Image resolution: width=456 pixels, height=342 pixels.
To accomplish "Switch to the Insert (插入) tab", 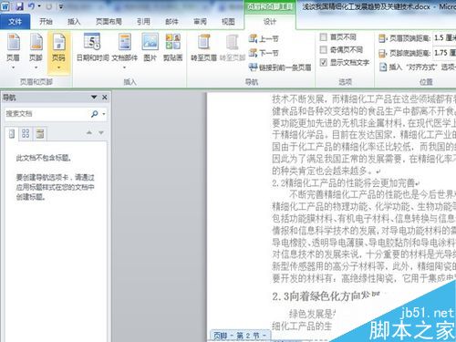I will pyautogui.click(x=74, y=21).
